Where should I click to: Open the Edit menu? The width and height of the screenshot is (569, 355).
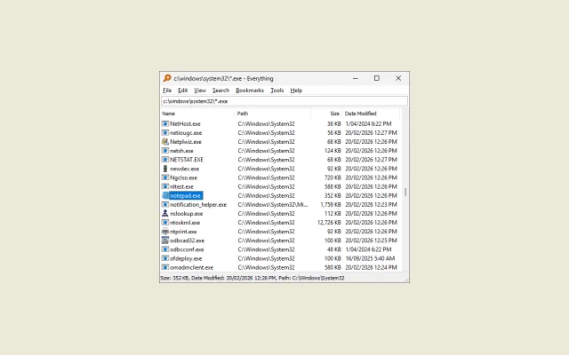(182, 91)
